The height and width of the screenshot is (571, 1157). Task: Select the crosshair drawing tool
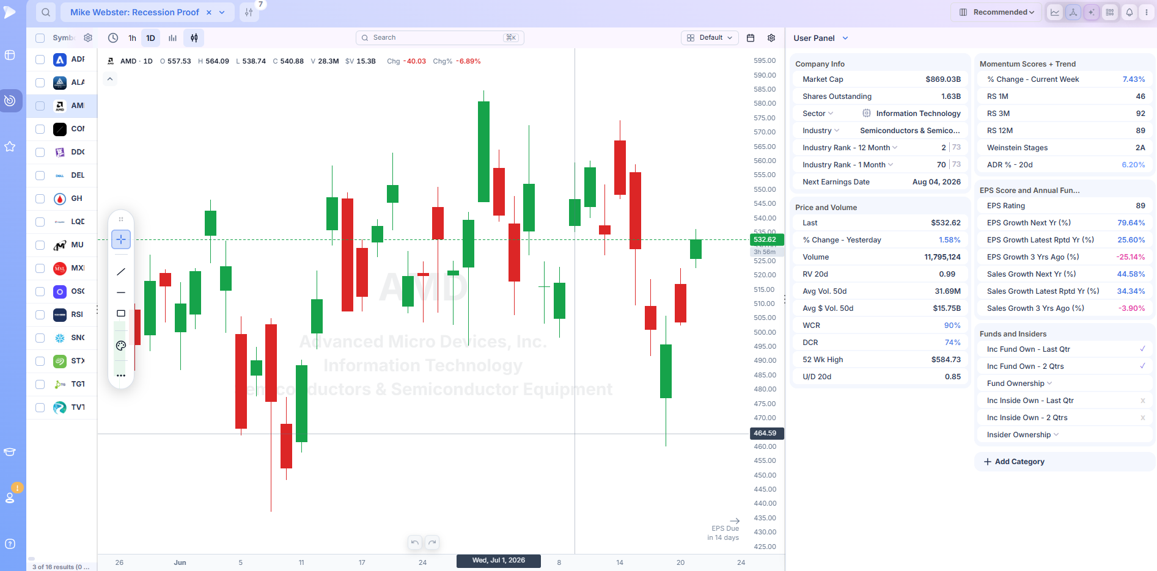(121, 239)
